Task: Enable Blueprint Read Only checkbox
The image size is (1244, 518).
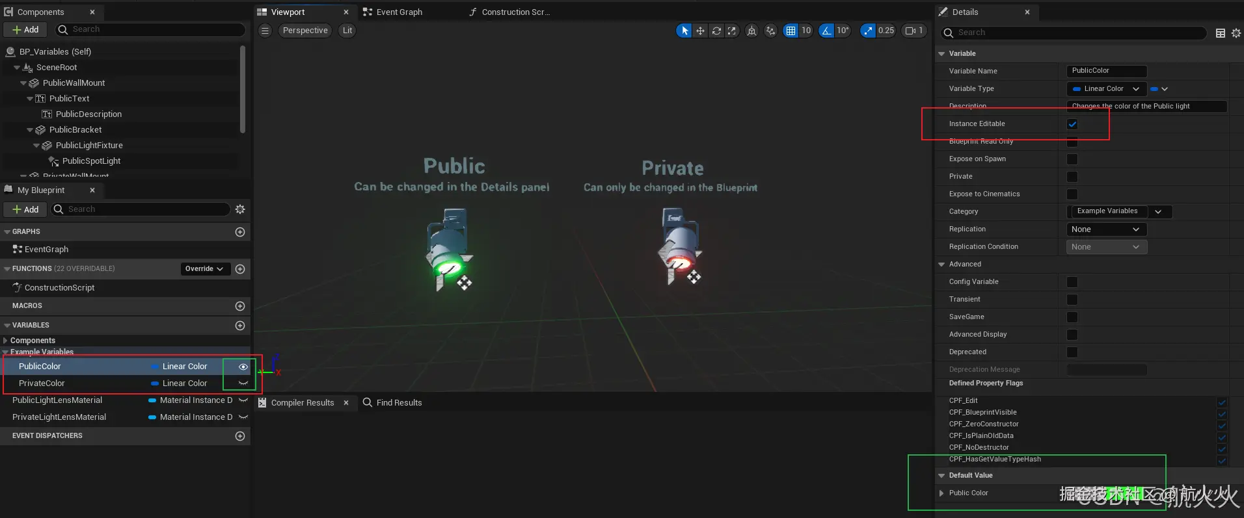Action: coord(1072,142)
